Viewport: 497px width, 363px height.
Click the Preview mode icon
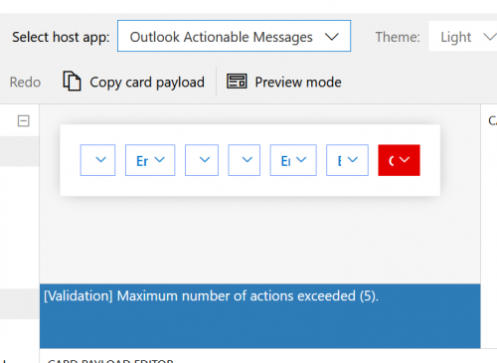(237, 82)
